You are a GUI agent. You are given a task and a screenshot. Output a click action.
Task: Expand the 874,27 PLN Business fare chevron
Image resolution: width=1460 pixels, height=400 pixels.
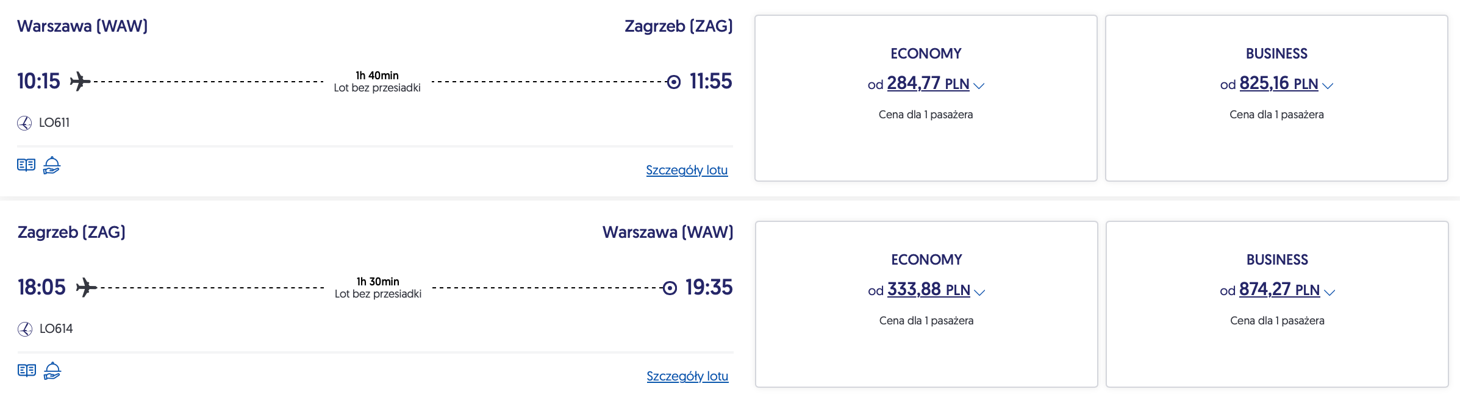1329,292
